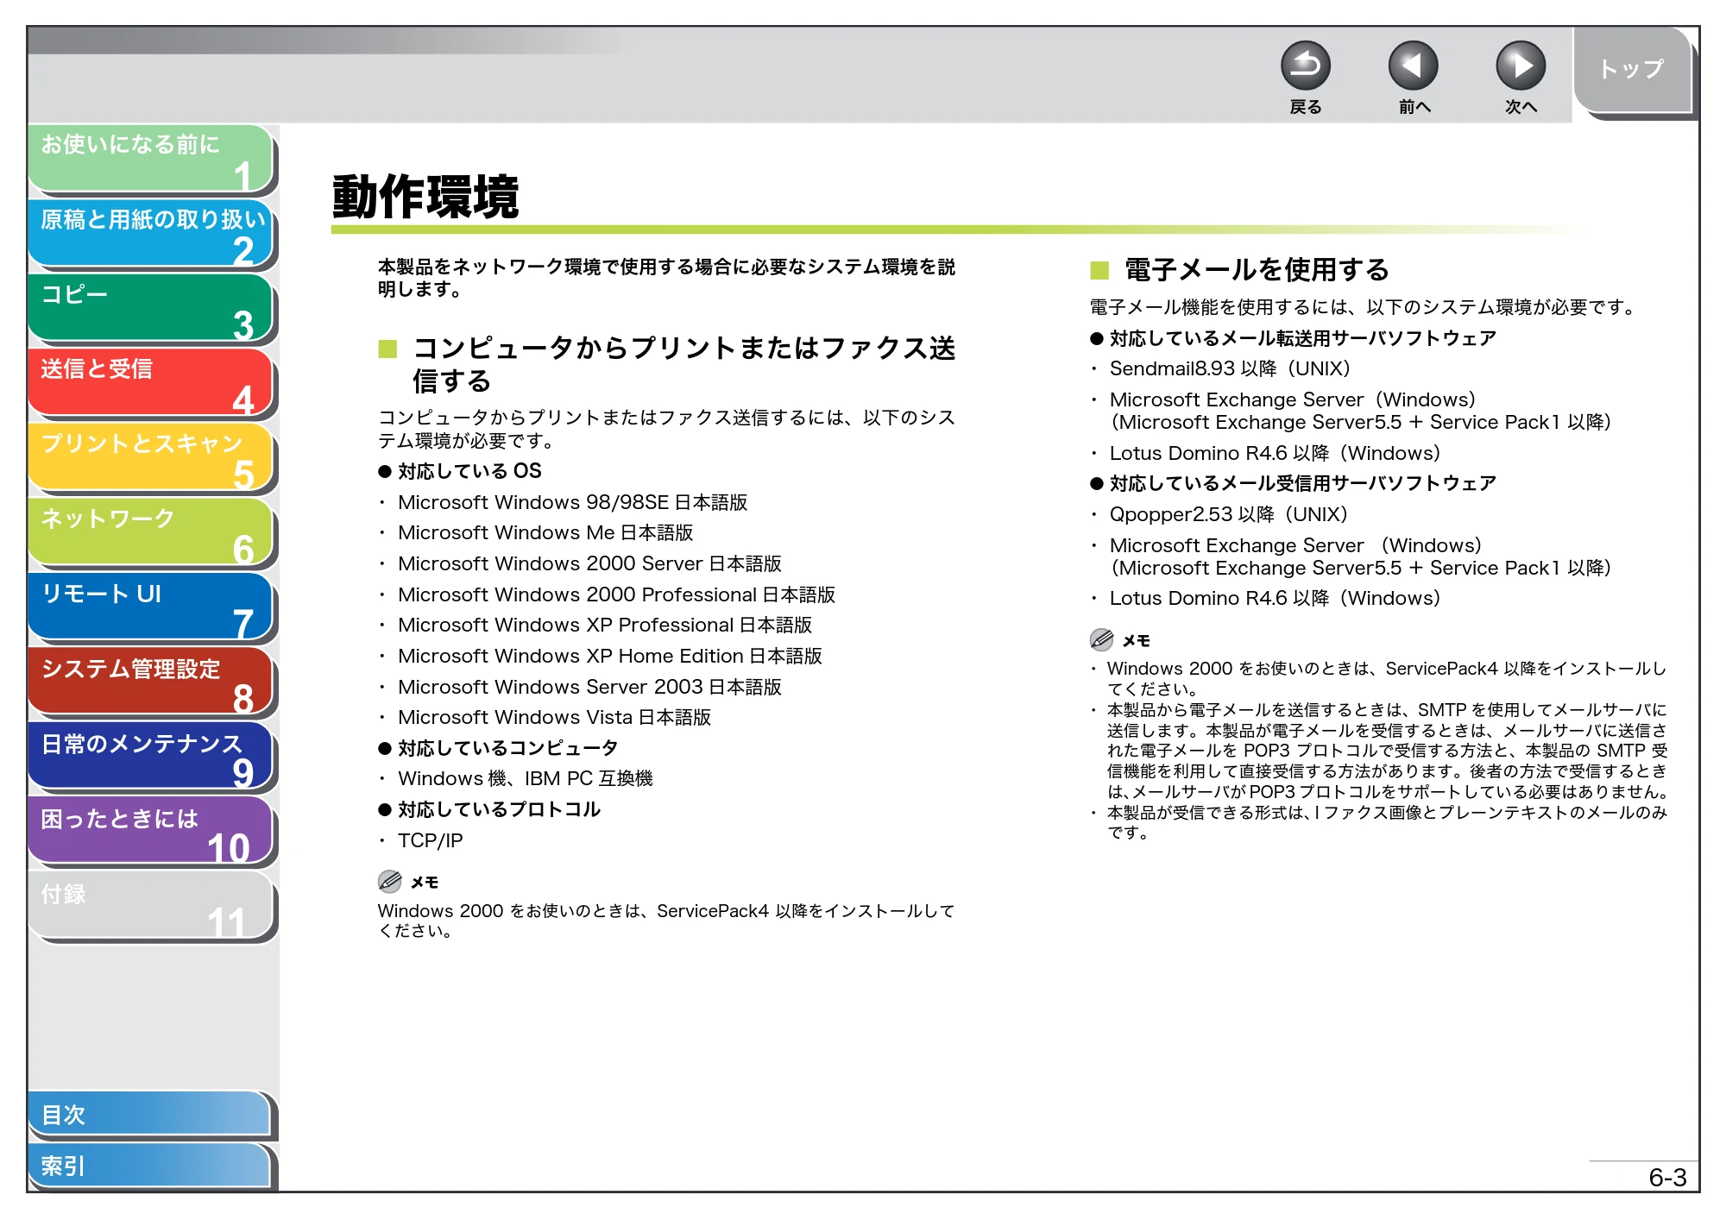Click the subheading 対応している OS

[x=469, y=471]
